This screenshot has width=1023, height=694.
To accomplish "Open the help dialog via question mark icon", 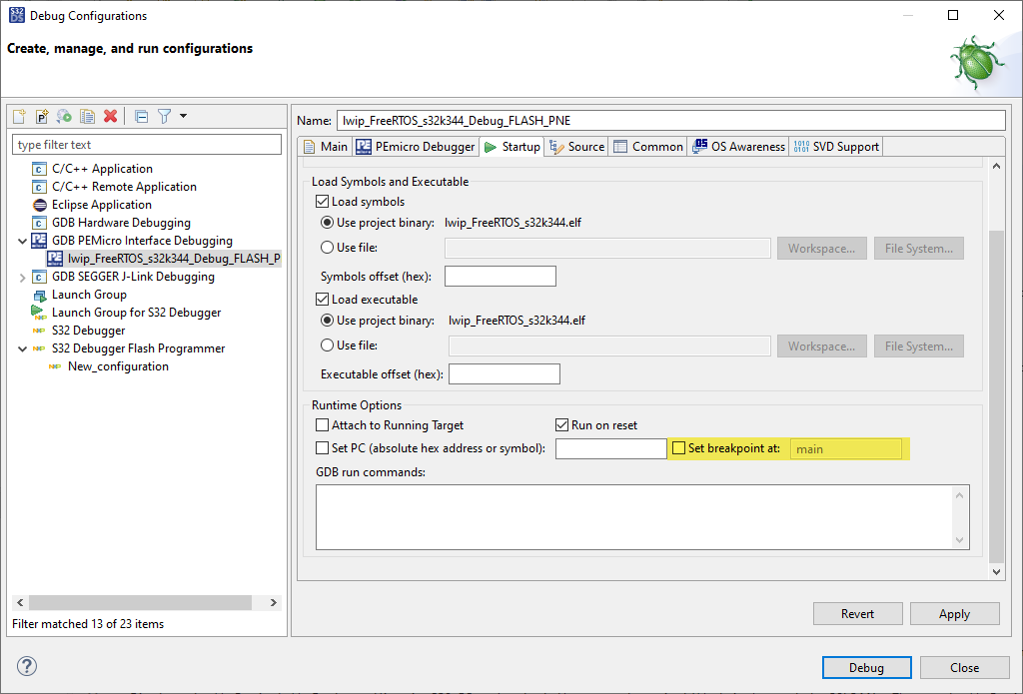I will click(26, 665).
